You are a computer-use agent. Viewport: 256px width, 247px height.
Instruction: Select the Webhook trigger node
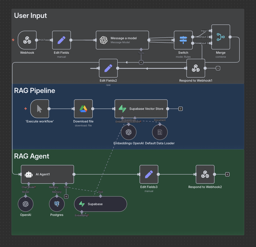(x=27, y=40)
